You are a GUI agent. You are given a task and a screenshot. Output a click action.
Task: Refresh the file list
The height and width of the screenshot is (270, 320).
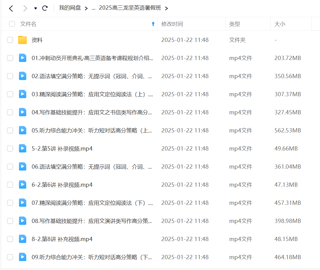click(45, 8)
